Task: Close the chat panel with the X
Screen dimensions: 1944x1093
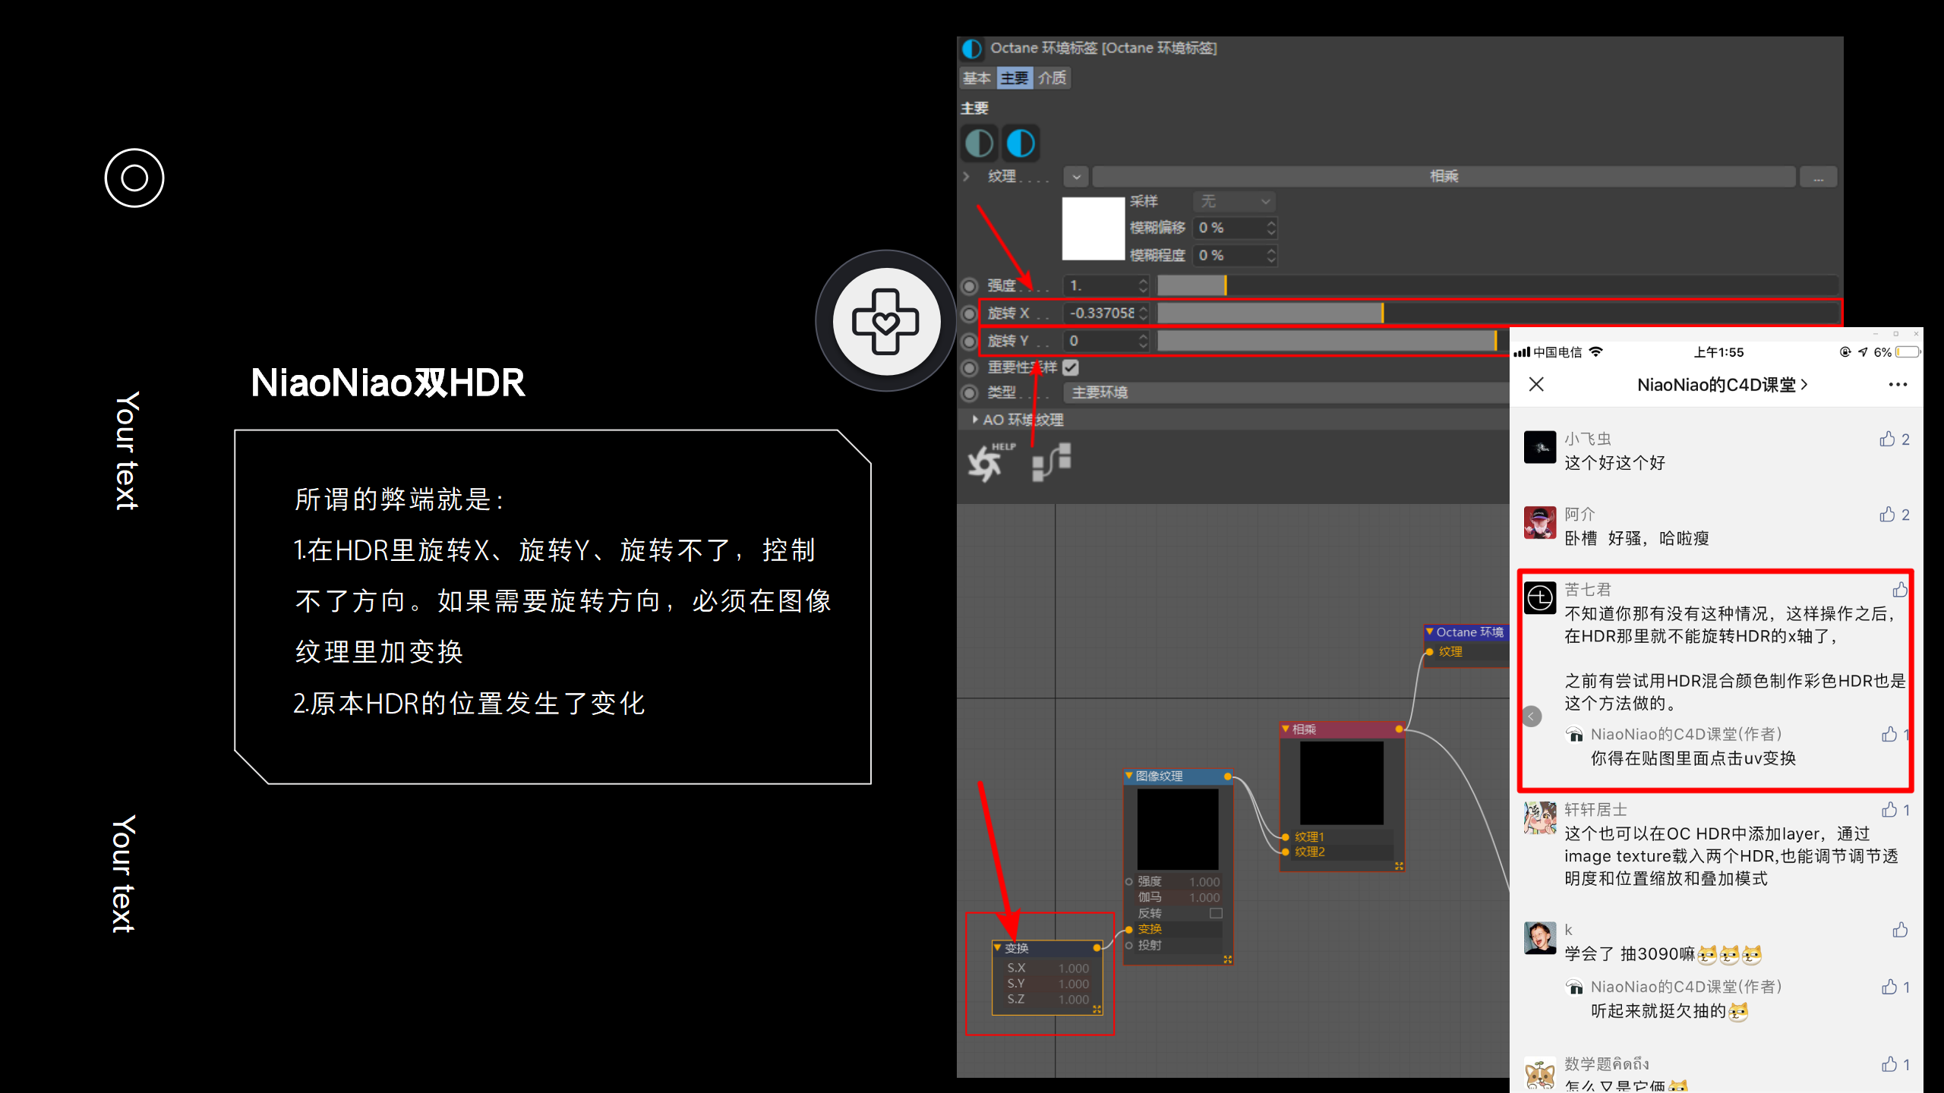Action: click(1536, 384)
